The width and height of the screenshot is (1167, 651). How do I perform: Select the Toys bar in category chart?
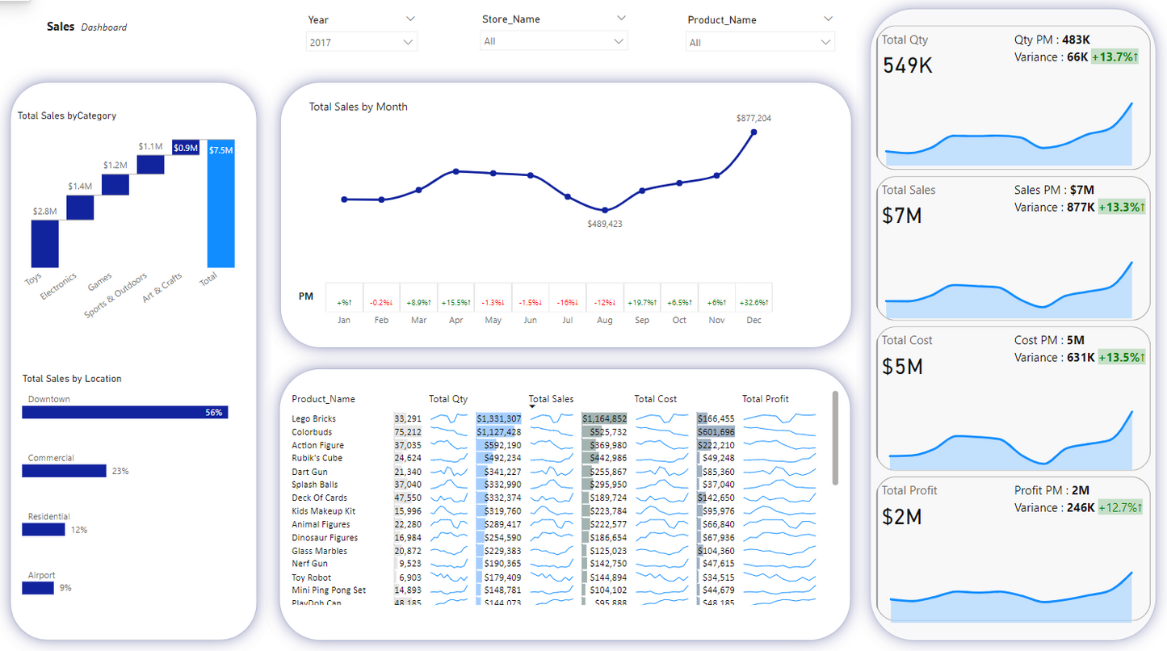pos(45,243)
